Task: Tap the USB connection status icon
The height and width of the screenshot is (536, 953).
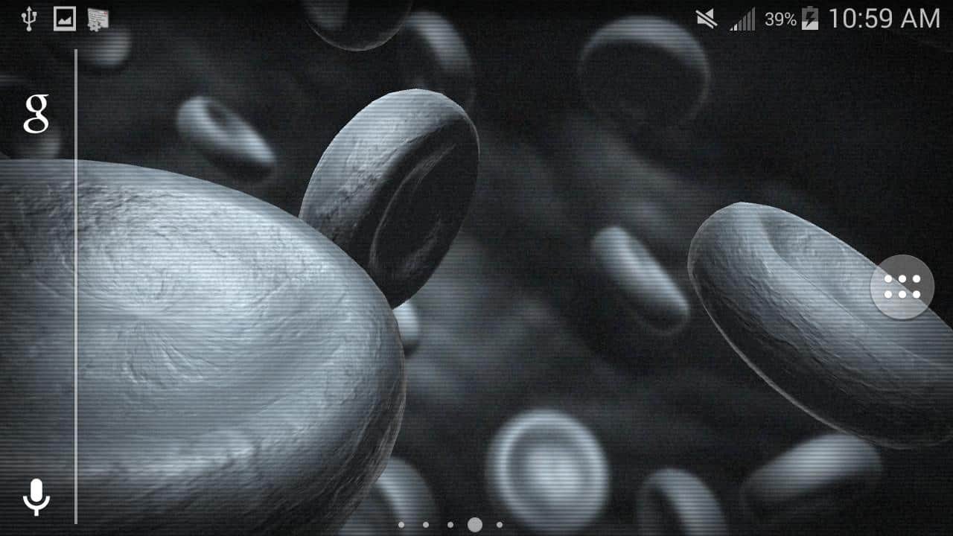Action: [29, 19]
